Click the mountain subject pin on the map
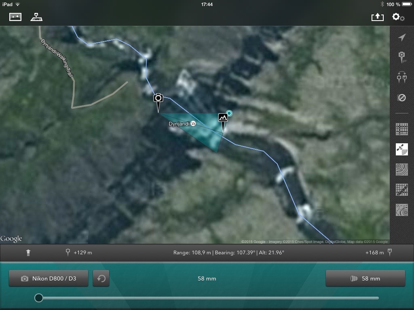Viewport: 414px width, 310px height. coord(223,121)
